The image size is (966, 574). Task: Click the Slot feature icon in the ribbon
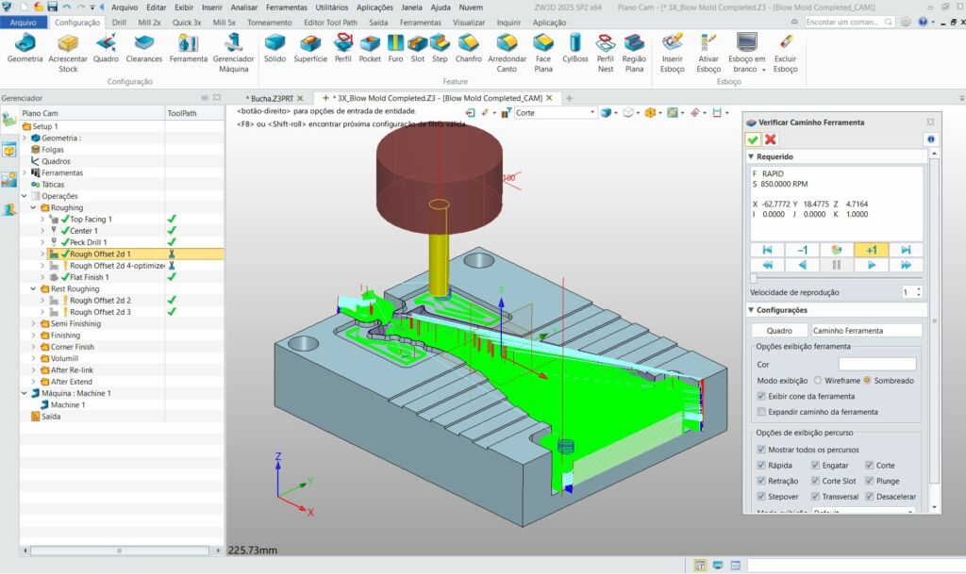pos(418,49)
